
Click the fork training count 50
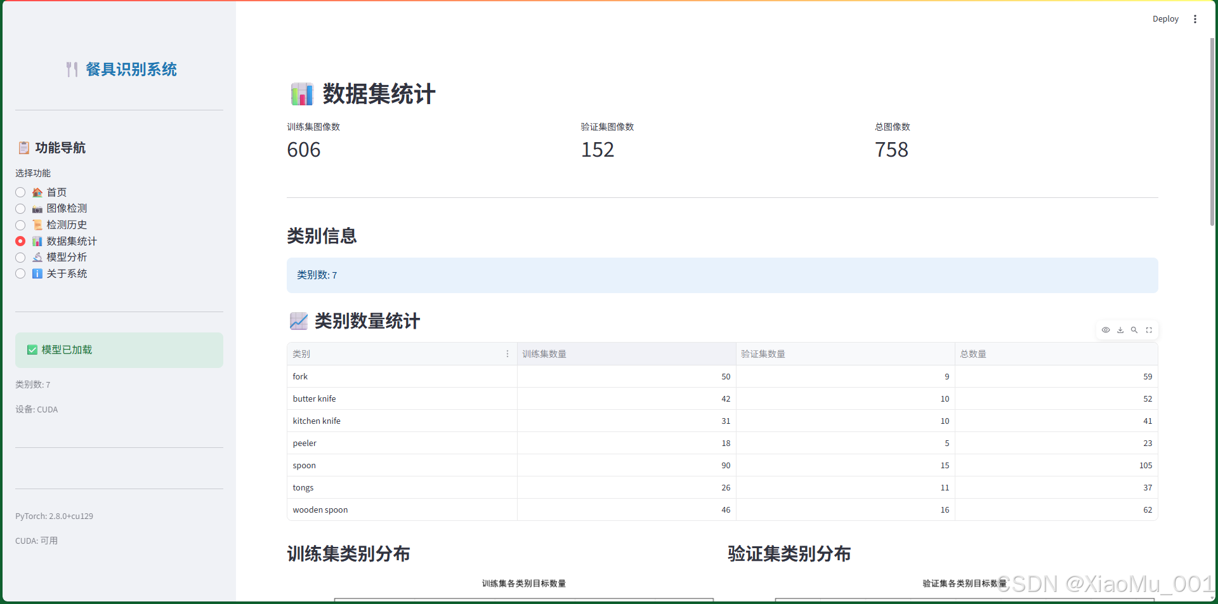pyautogui.click(x=627, y=376)
